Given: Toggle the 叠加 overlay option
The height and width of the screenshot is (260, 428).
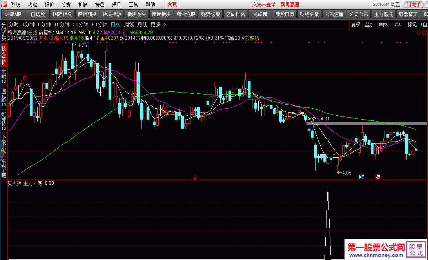Looking at the screenshot, I should point(370,25).
